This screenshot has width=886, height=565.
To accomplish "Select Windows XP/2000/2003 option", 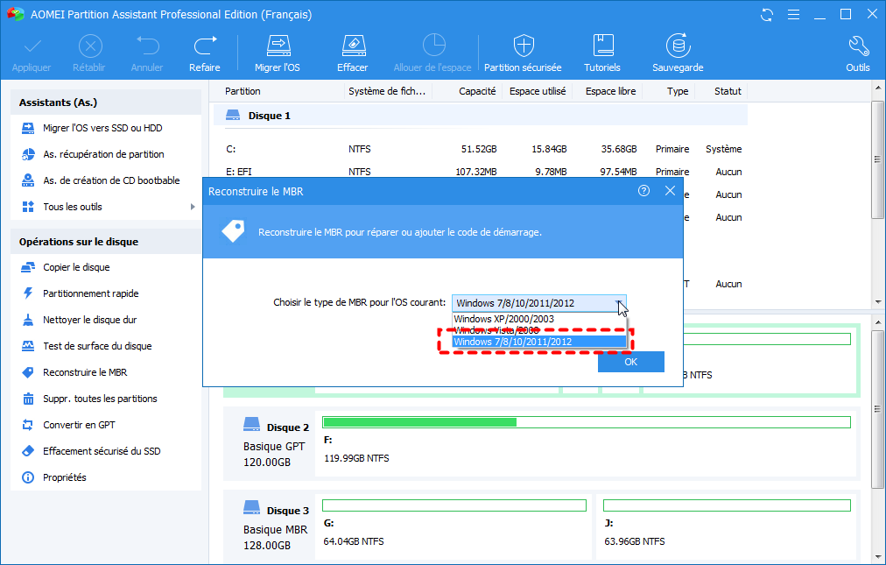I will click(x=539, y=319).
